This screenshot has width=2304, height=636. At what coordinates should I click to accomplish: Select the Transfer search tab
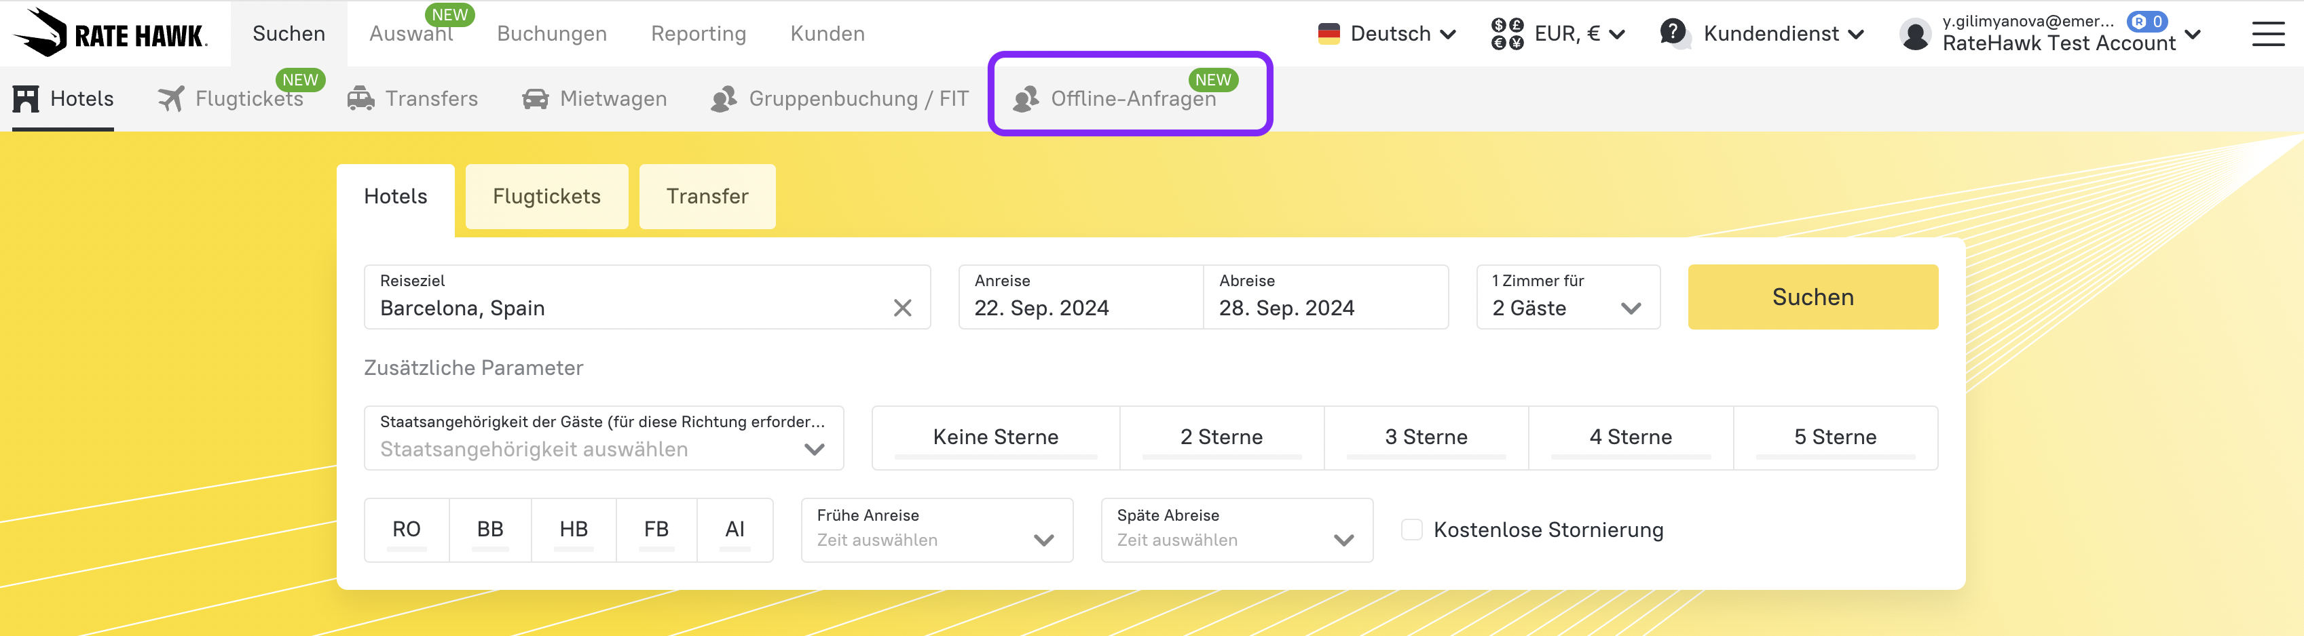707,197
